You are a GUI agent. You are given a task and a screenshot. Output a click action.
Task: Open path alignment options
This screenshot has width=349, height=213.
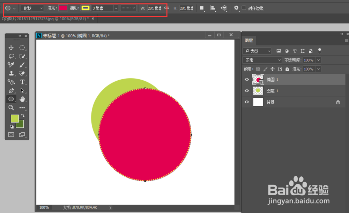click(x=213, y=8)
